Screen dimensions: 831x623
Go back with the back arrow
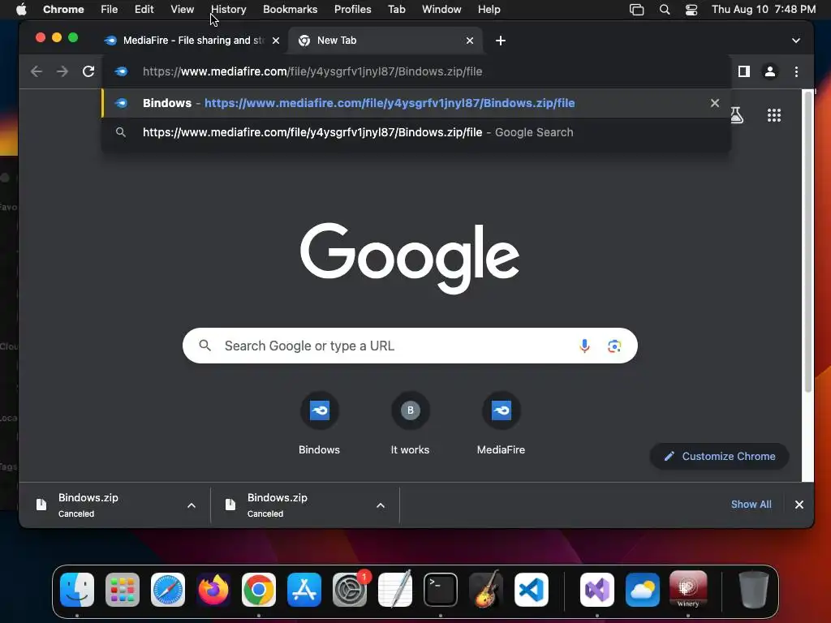(36, 71)
